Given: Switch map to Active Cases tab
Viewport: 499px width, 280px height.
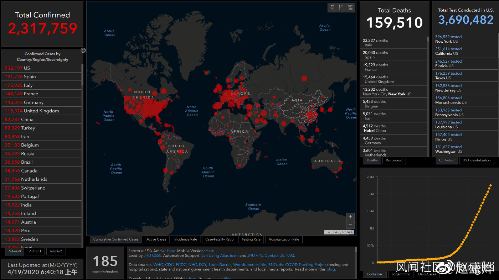Looking at the screenshot, I should [156, 239].
